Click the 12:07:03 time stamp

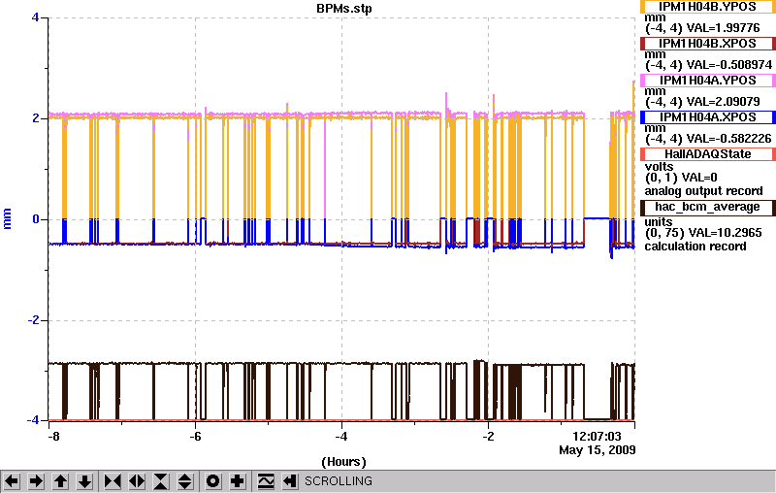(x=597, y=437)
